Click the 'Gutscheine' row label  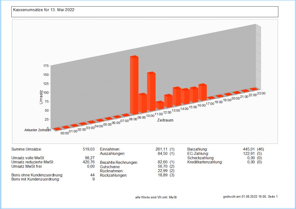click(x=110, y=166)
